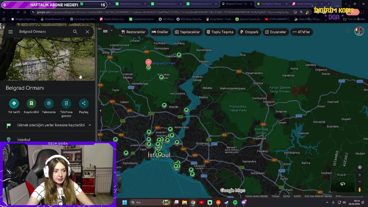
Task: Search nearby with the Yakınında icon
Action: [x=49, y=103]
